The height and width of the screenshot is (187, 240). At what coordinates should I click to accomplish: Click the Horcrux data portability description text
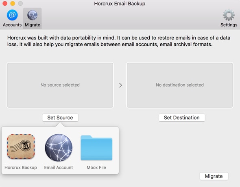119,41
